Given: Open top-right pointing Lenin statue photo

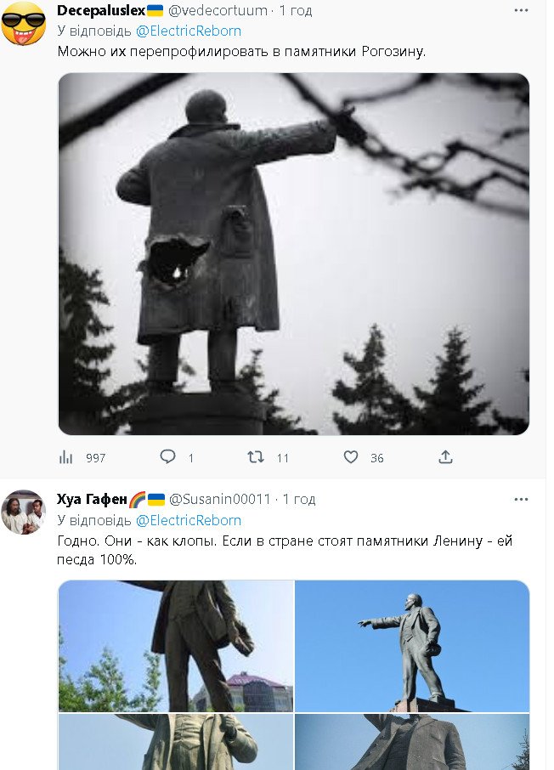Looking at the screenshot, I should click(x=413, y=646).
